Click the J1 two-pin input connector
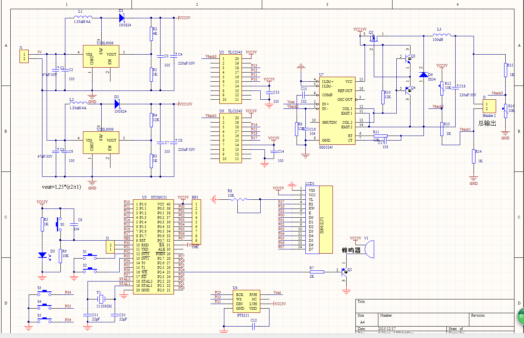This screenshot has height=338, width=524. pos(24,57)
